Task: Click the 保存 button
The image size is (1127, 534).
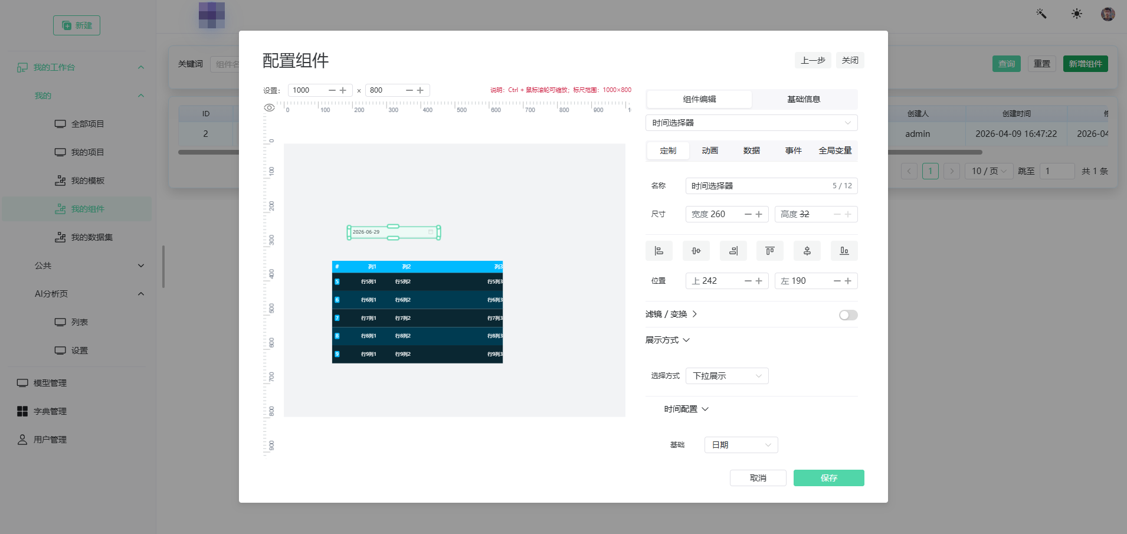Action: point(829,478)
